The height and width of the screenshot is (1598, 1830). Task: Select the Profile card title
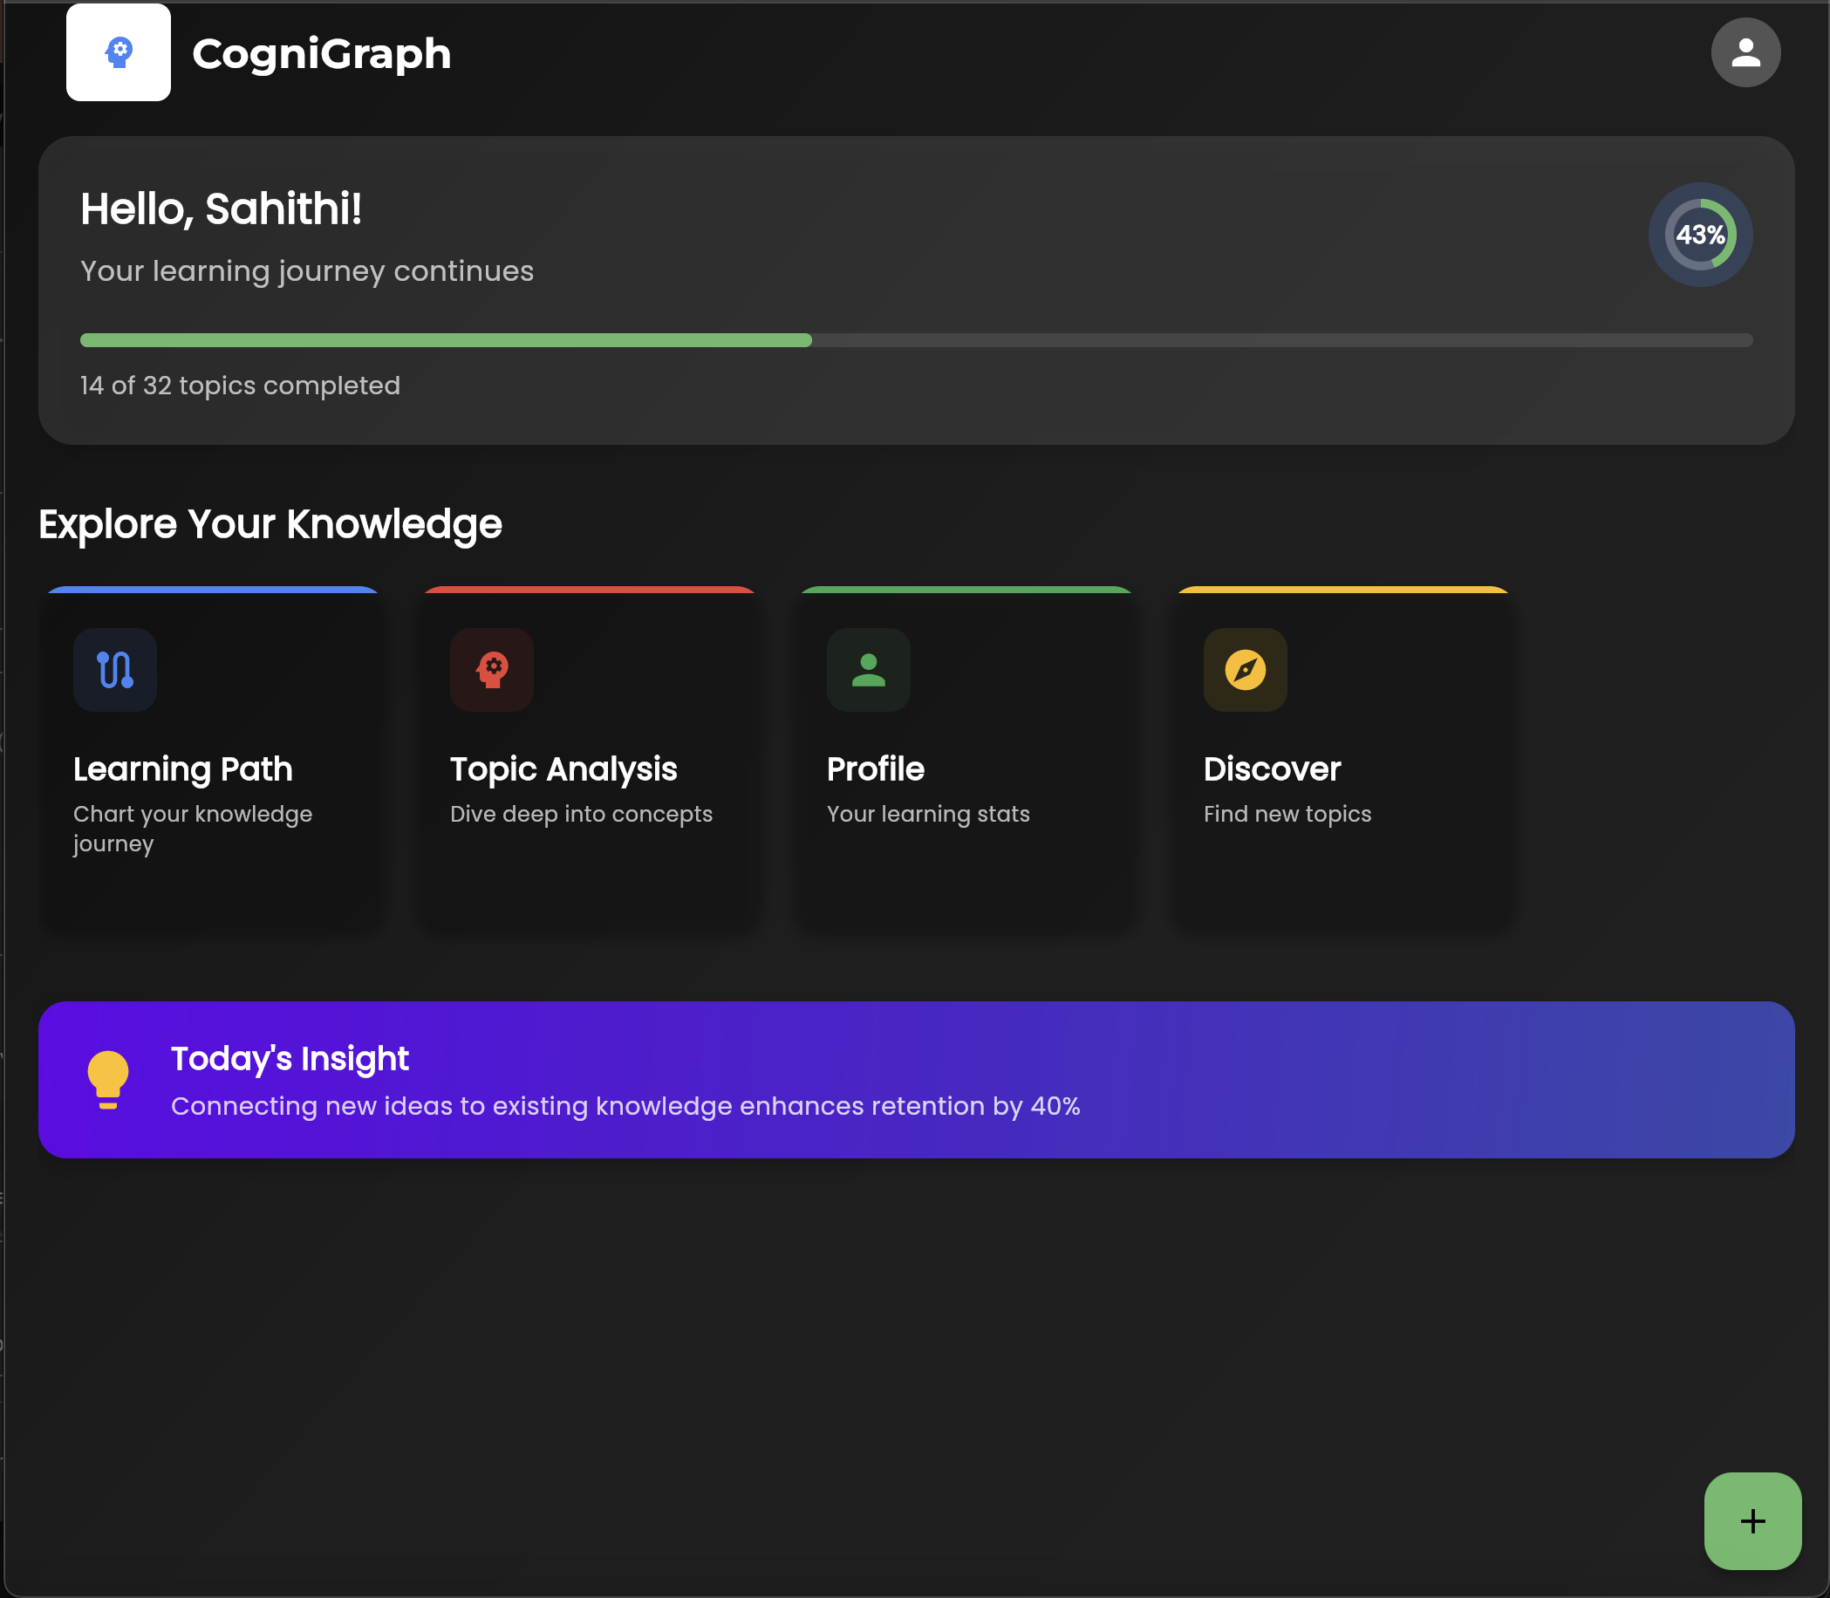(x=875, y=768)
